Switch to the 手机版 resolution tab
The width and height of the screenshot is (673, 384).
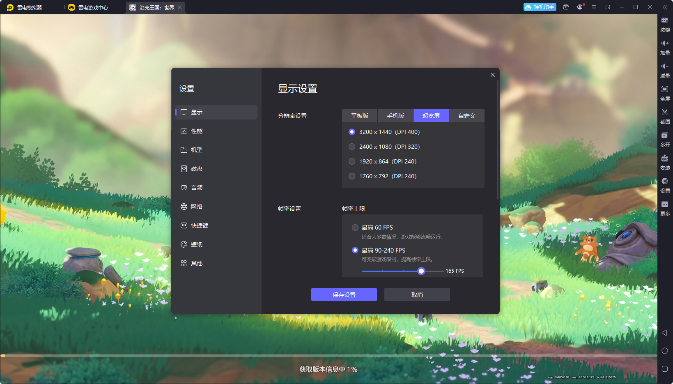[395, 116]
